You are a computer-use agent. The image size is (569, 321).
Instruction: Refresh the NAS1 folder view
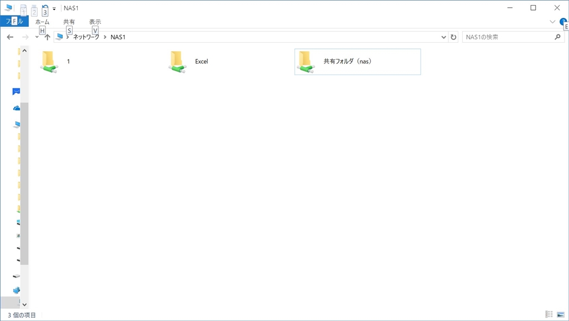click(453, 37)
